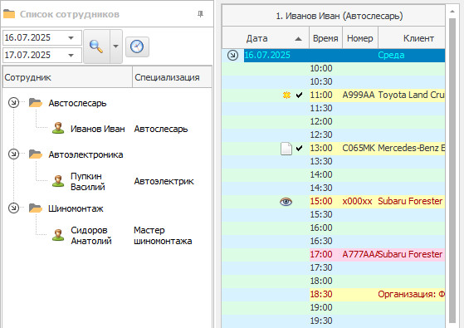
Task: Click the person icon of Иванов Иван
Action: point(58,128)
